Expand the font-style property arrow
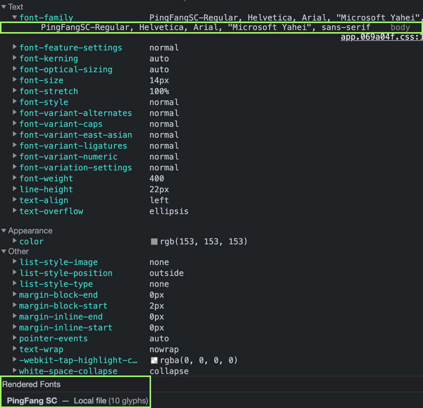The height and width of the screenshot is (408, 423). tap(15, 102)
